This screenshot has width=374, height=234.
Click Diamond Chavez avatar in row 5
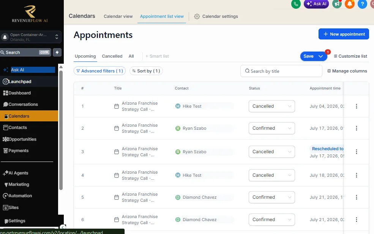(178, 197)
